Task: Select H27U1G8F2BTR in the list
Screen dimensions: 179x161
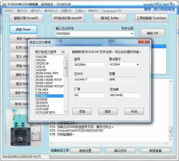Action: pyautogui.click(x=50, y=112)
